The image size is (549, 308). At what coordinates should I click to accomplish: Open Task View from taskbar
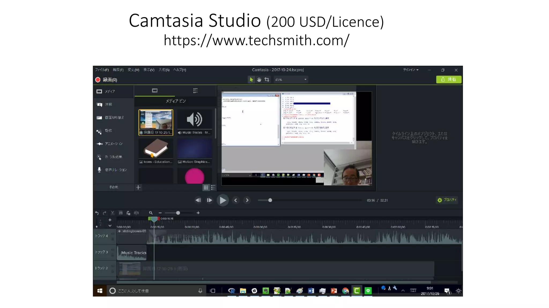coord(213,291)
